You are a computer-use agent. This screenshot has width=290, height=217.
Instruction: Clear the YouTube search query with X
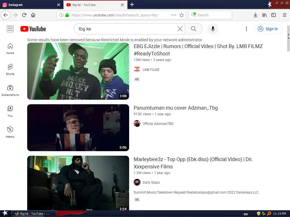click(180, 29)
